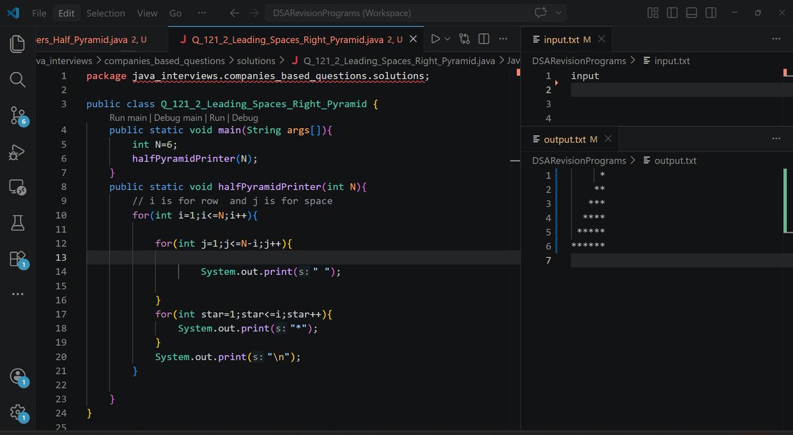Open the File menu
The width and height of the screenshot is (793, 435).
pos(39,13)
